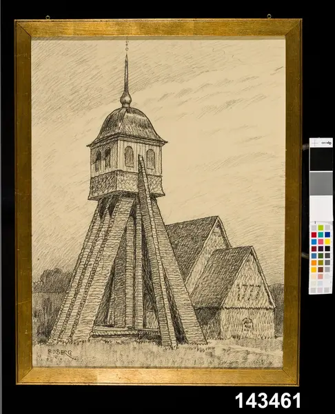This screenshot has height=414, width=335.
Task: Click the lime green swatch on color chart
Action: 321,228
